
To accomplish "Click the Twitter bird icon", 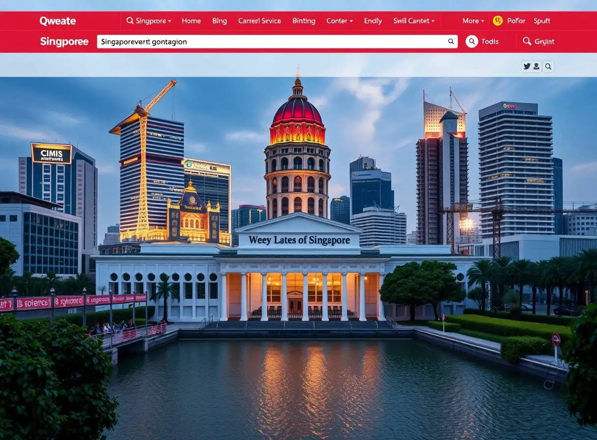I will point(527,66).
